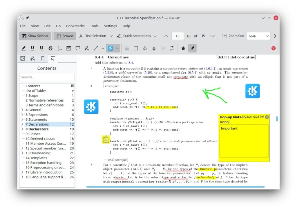Select the Highlighter annotation tool
297x210 pixels.
pos(24,48)
